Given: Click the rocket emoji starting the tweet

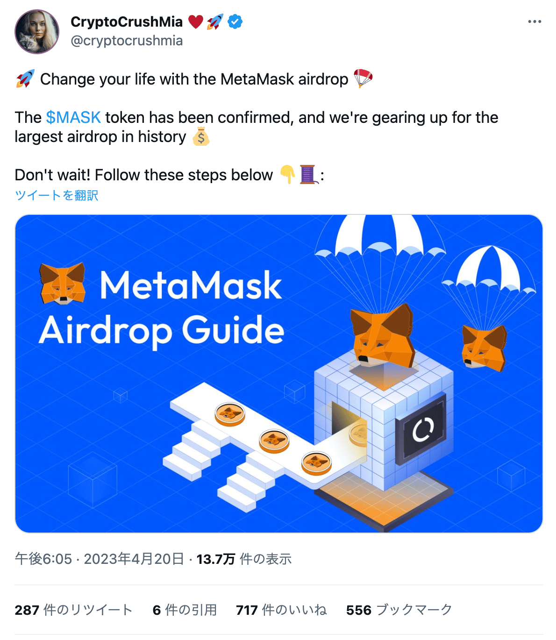Looking at the screenshot, I should [25, 78].
